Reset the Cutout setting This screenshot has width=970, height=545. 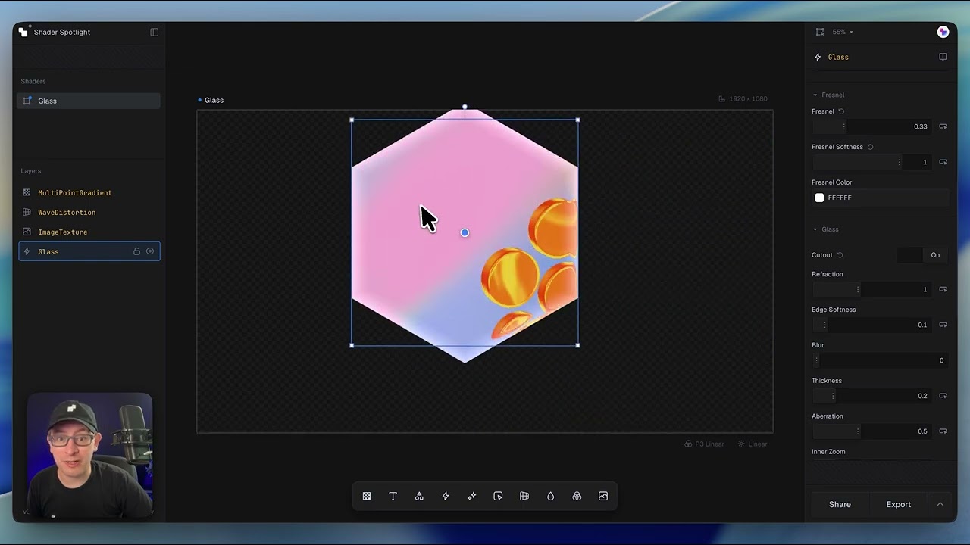pyautogui.click(x=840, y=255)
